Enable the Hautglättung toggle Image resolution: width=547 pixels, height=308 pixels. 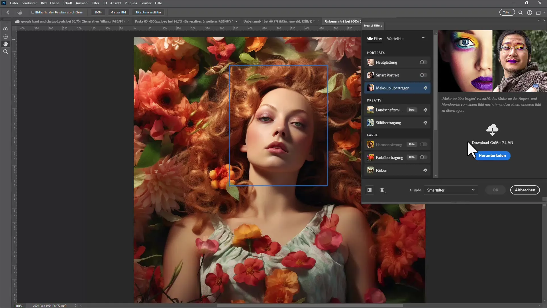(x=423, y=62)
